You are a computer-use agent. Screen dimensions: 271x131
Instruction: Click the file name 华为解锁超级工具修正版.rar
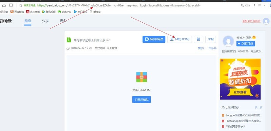[92, 40]
